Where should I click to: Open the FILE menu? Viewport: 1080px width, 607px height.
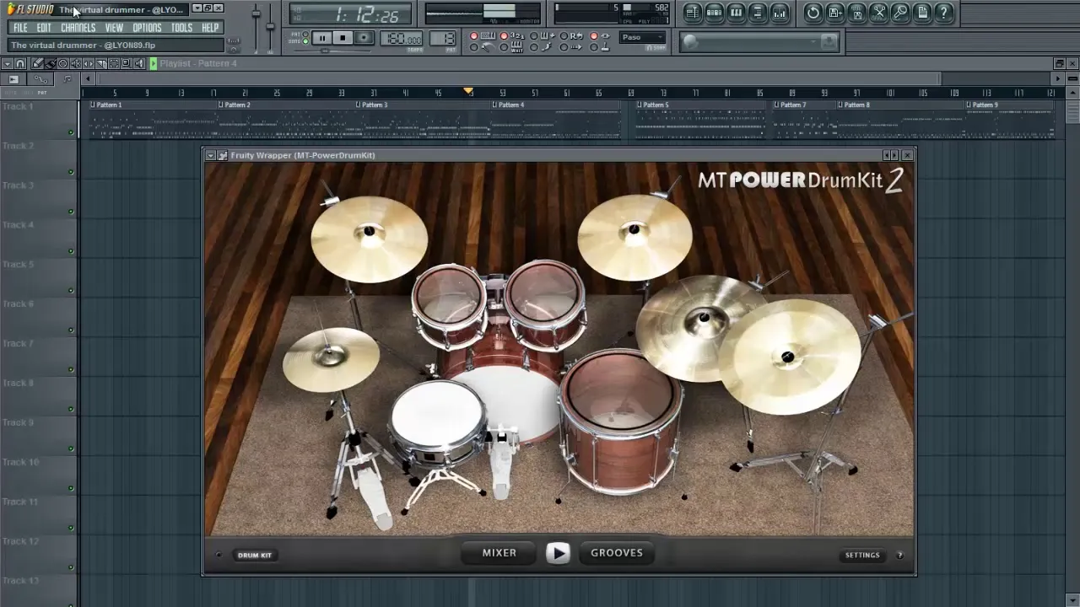(x=20, y=28)
